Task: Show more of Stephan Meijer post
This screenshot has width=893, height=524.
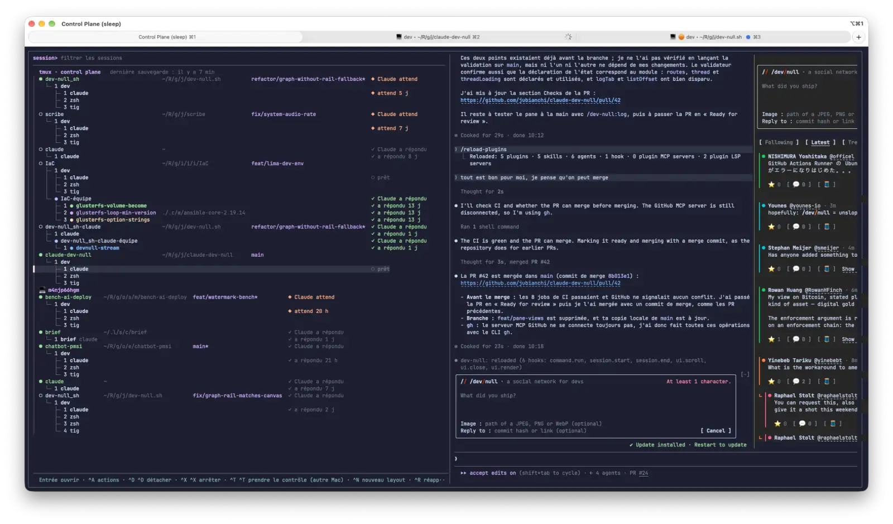Action: pos(848,269)
